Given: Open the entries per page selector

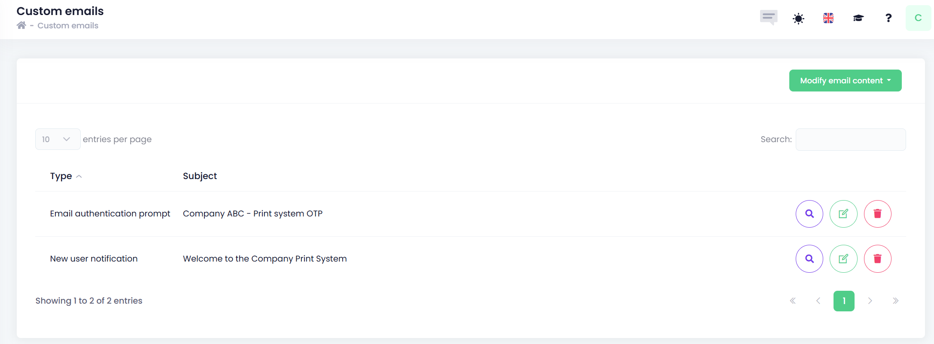Looking at the screenshot, I should tap(58, 139).
